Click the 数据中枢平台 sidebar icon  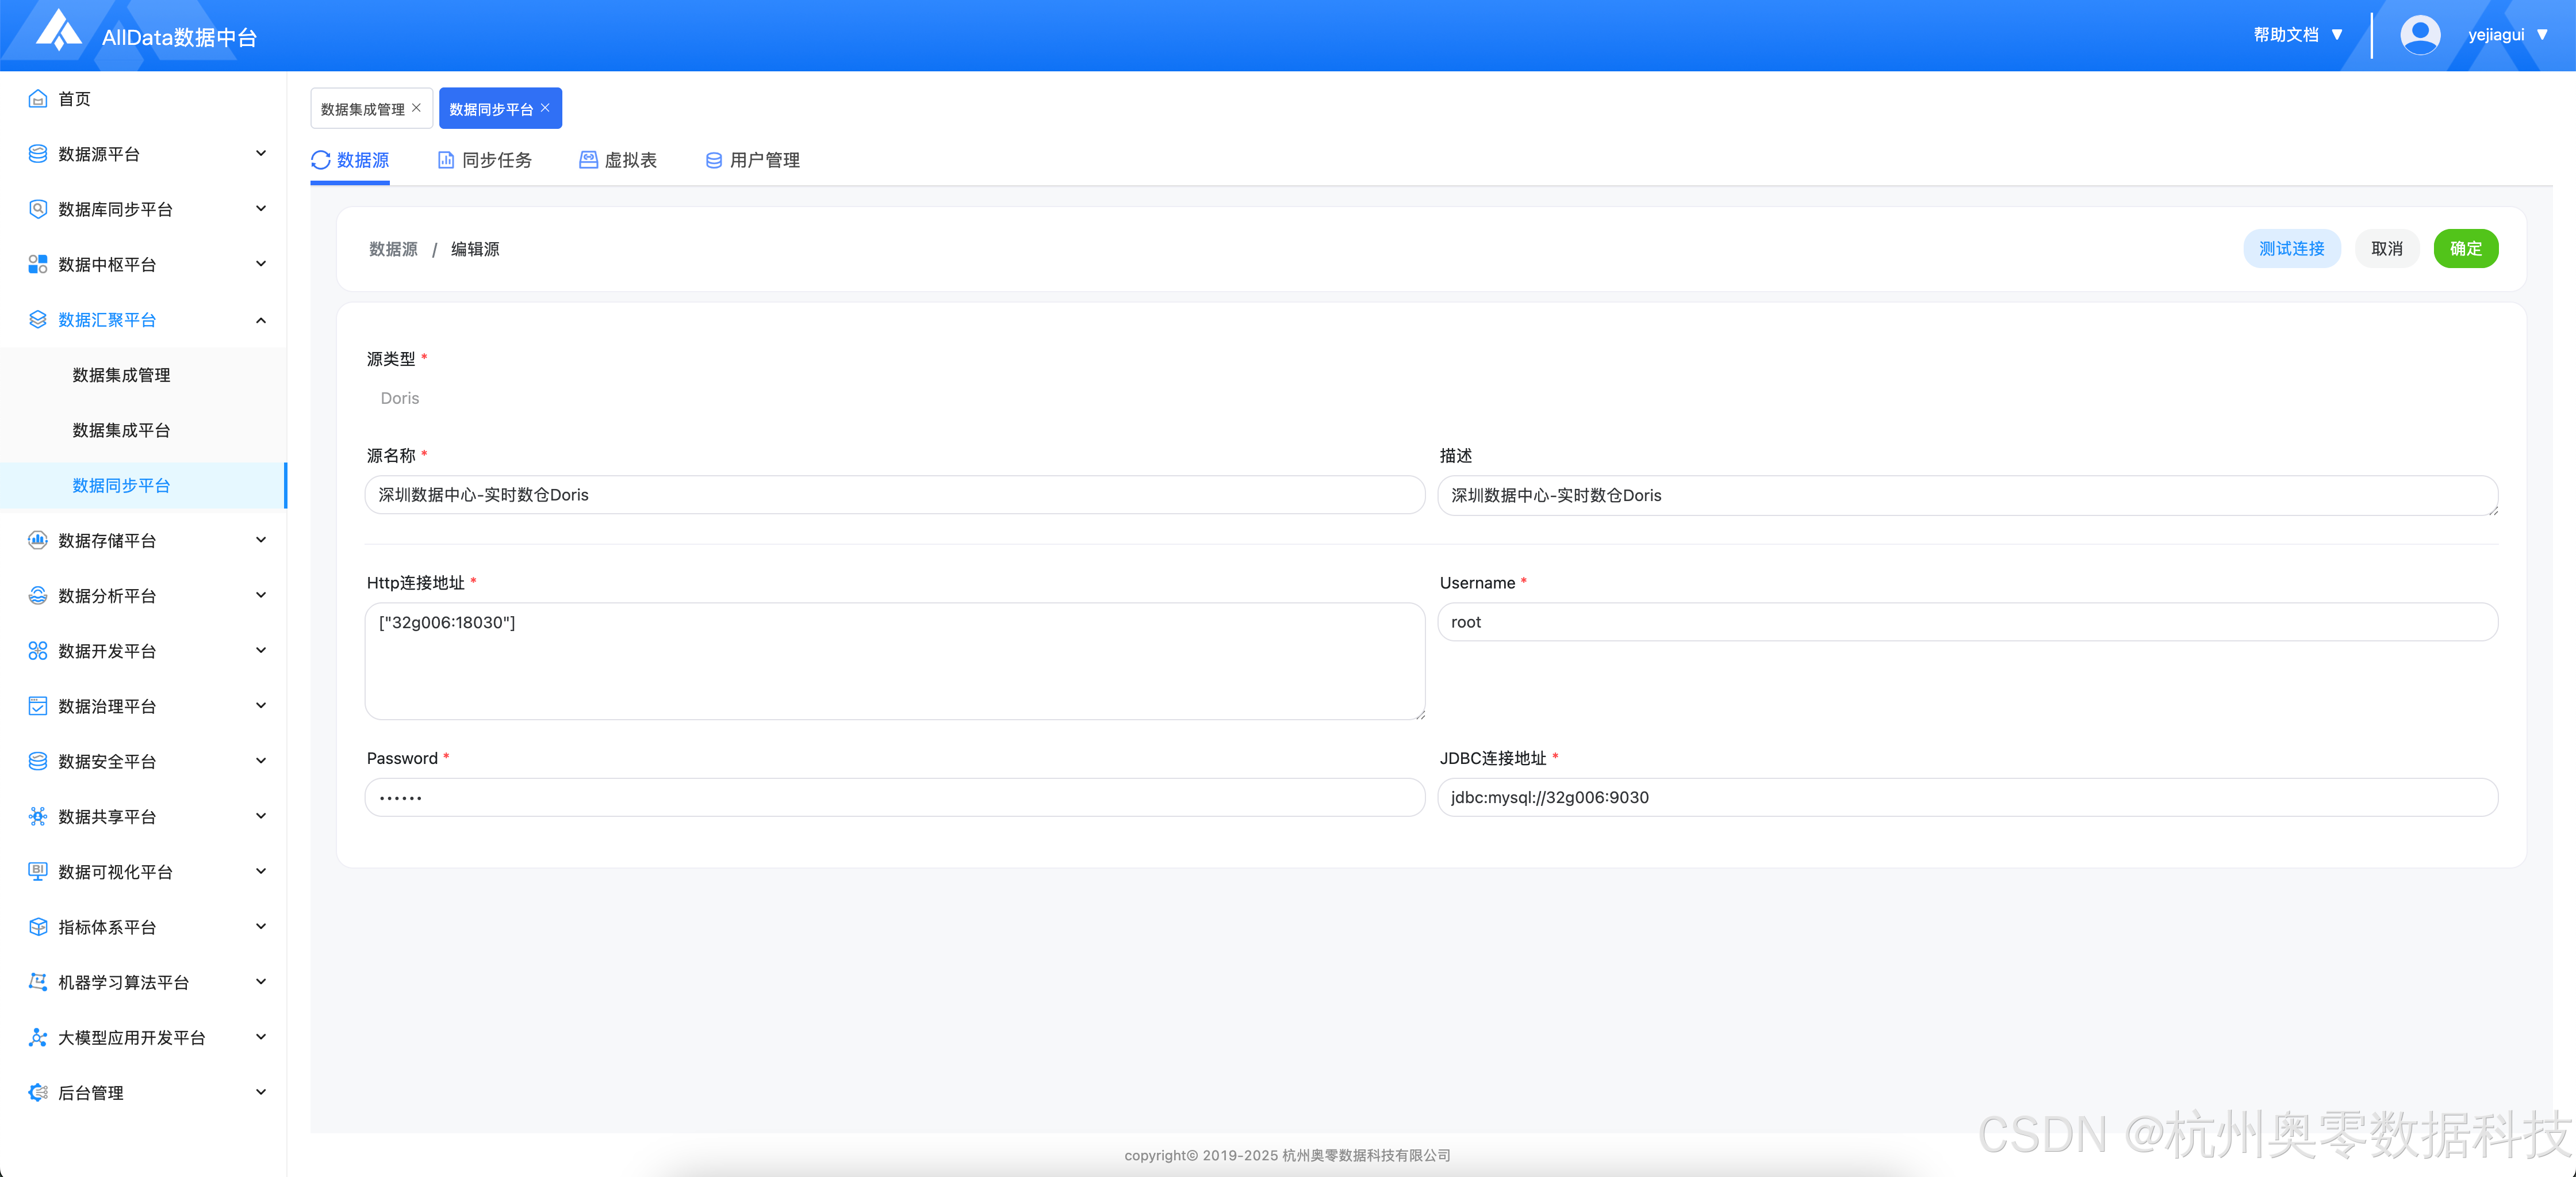(x=38, y=264)
